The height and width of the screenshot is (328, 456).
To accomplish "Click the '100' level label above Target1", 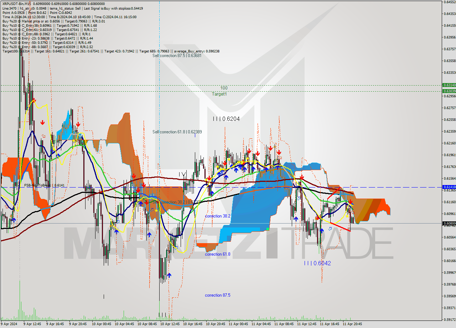I will point(224,88).
